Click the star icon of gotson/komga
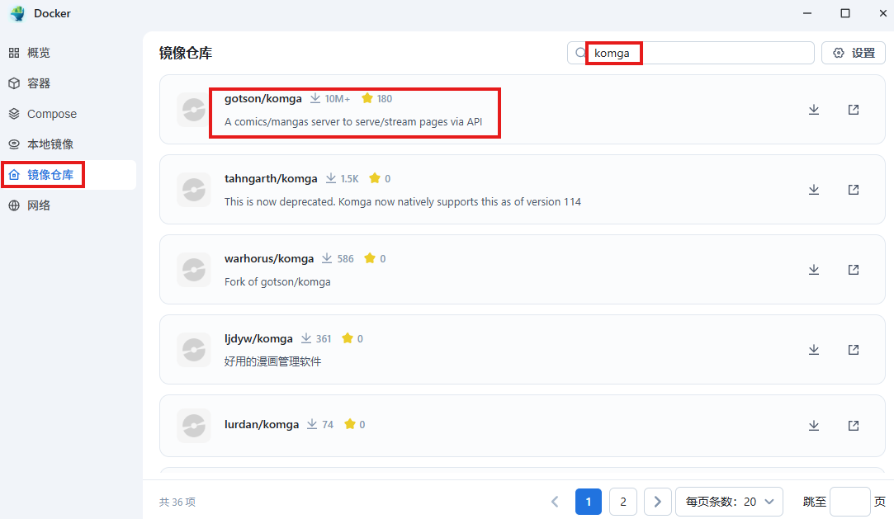 coord(367,98)
